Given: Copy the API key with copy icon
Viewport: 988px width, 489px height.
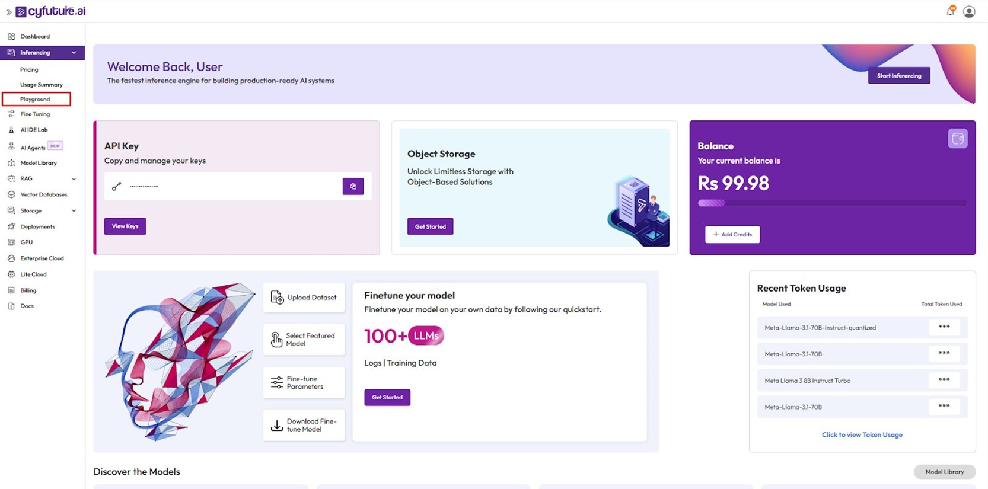Looking at the screenshot, I should click(353, 186).
